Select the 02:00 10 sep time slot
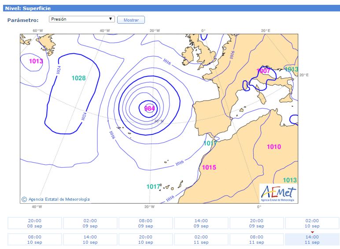Viewport: 340px width, 249px height. coord(312,223)
